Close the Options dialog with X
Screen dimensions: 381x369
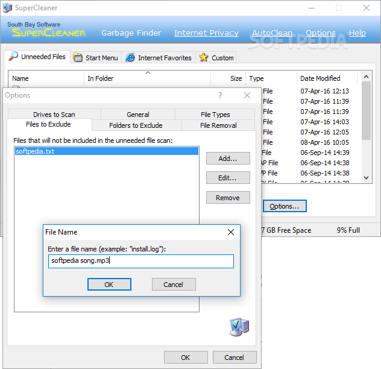tap(247, 95)
